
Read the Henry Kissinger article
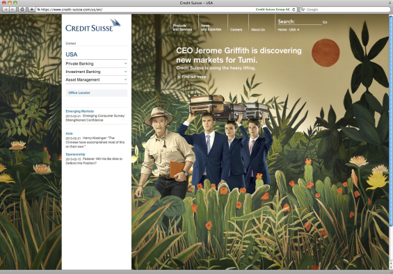tap(95, 142)
